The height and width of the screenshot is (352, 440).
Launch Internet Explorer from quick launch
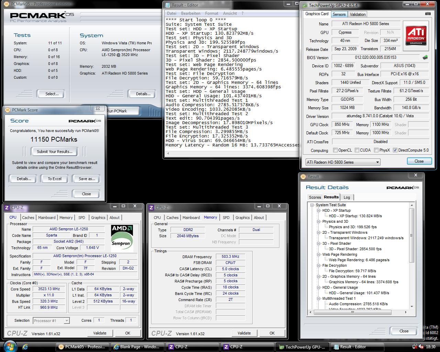25,347
